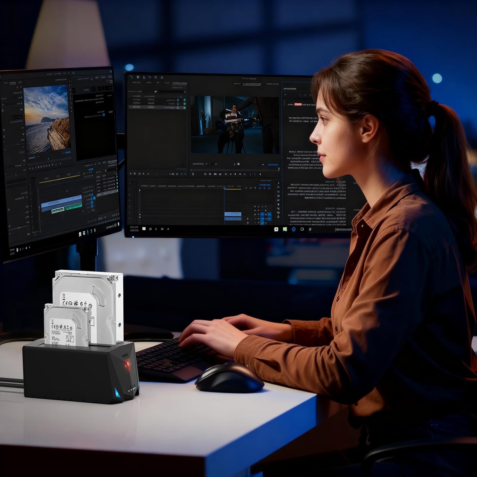Select the teal-outlined clip on left monitor's timeline

[58, 211]
